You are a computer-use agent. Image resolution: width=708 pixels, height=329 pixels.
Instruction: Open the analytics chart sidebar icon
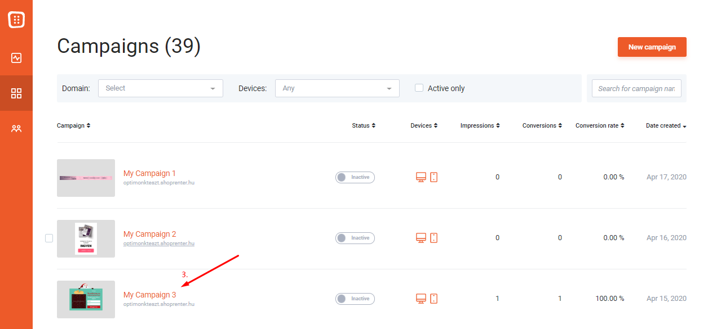(x=16, y=58)
